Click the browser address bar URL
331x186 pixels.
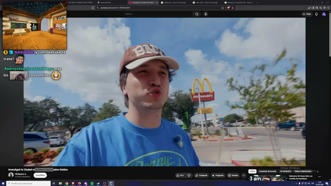115,8
